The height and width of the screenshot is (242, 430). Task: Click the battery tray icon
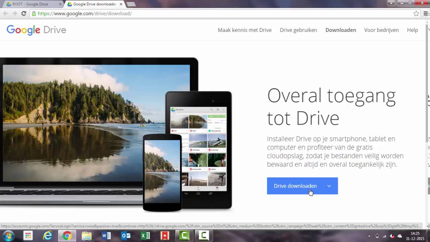tap(377, 236)
